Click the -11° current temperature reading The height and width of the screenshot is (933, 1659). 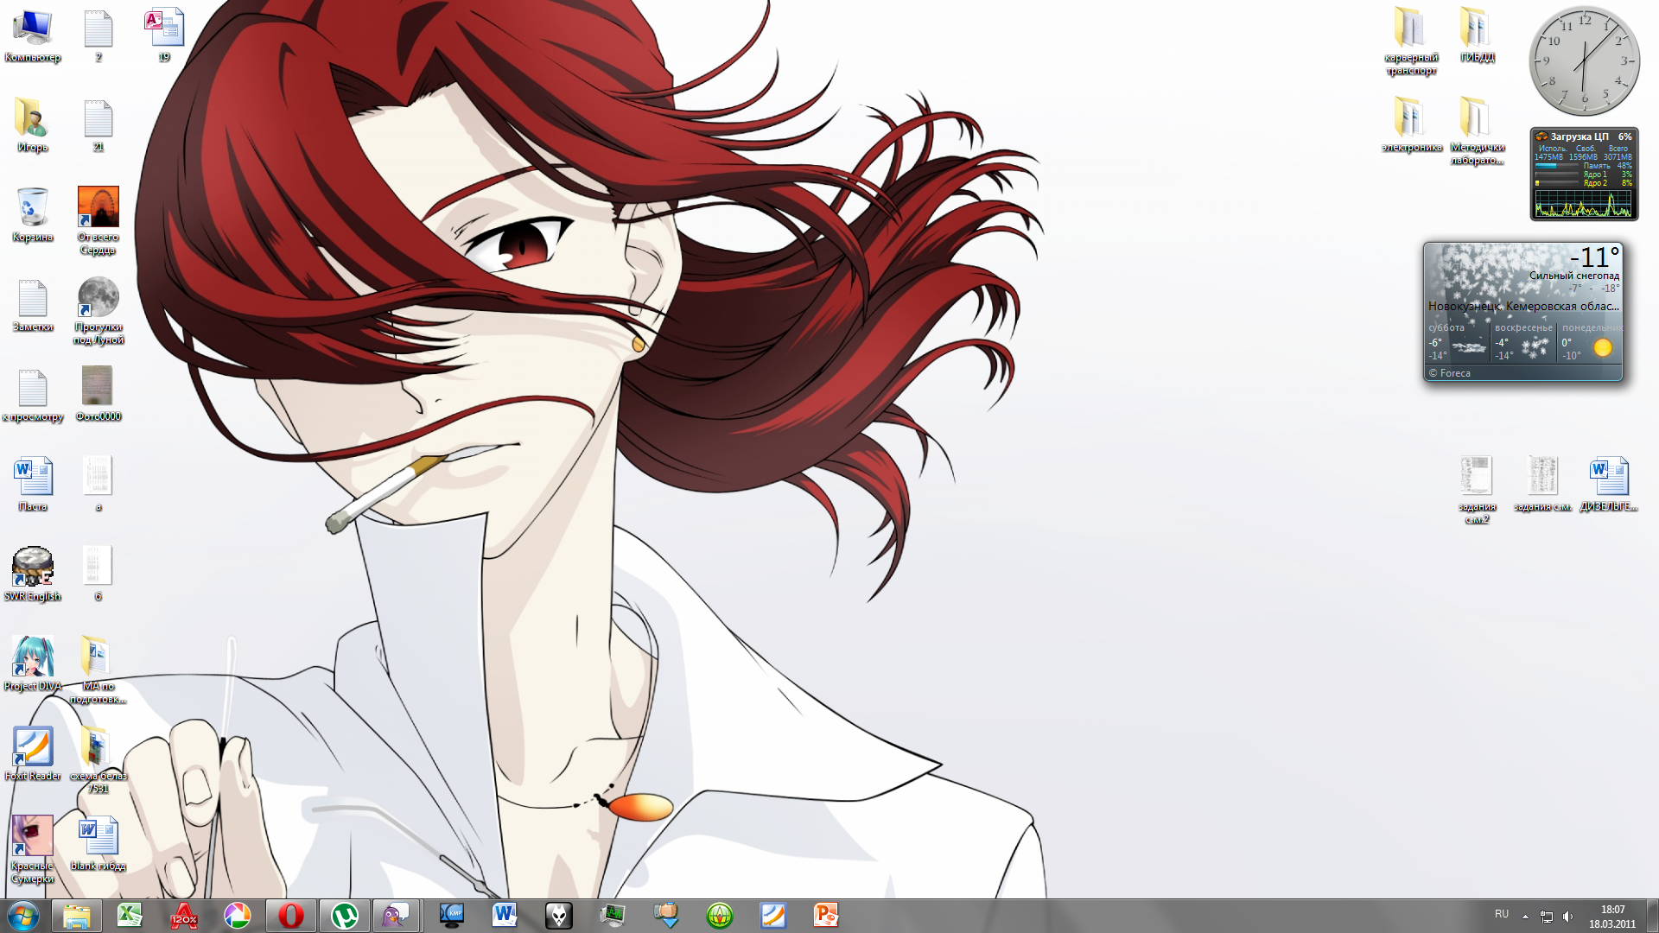coord(1594,257)
